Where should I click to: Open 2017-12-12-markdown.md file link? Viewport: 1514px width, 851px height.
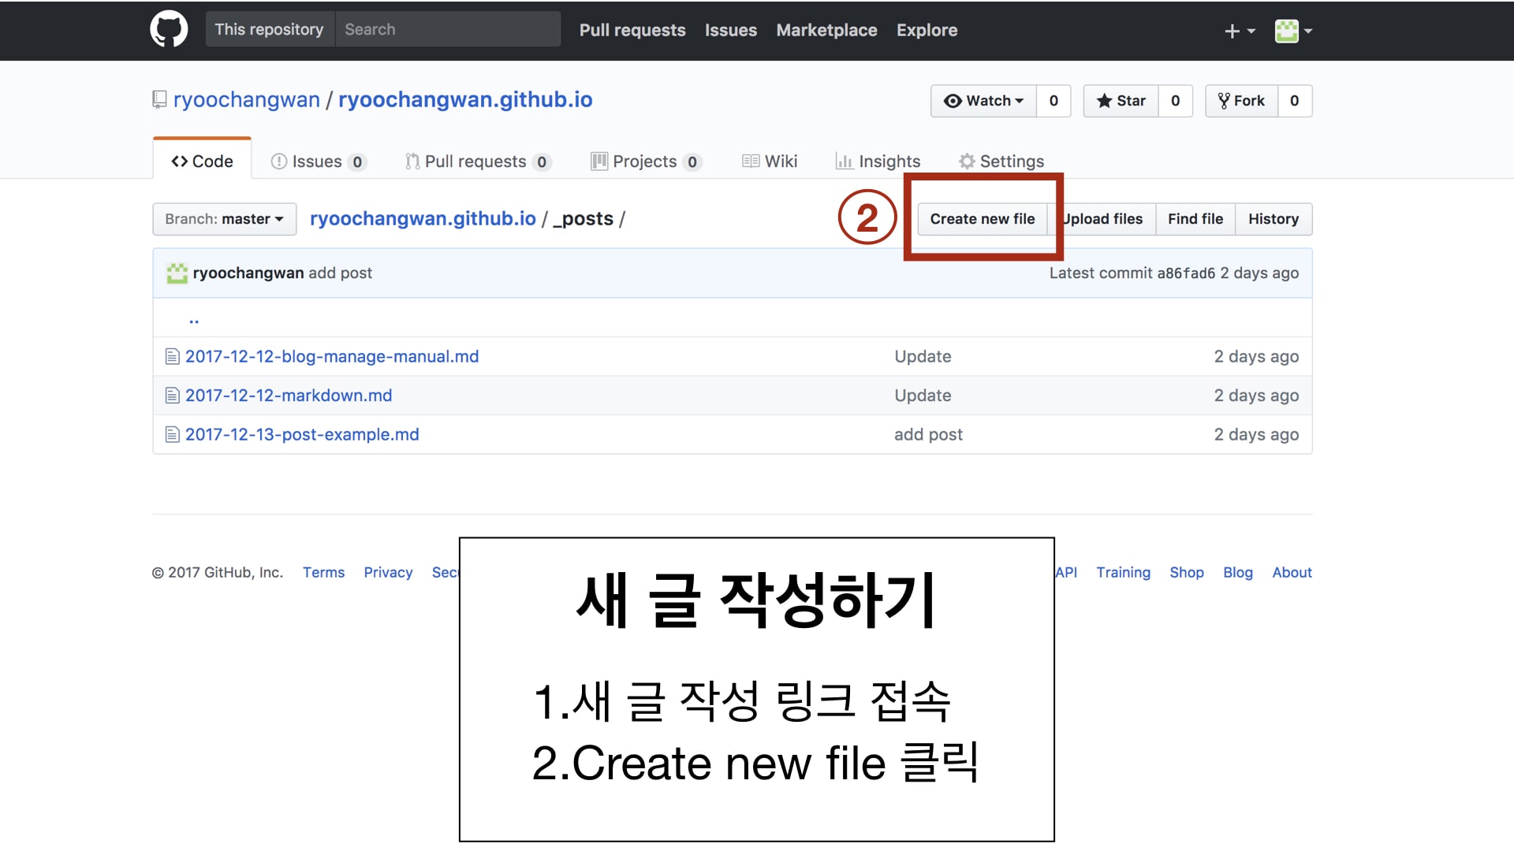[x=287, y=395]
